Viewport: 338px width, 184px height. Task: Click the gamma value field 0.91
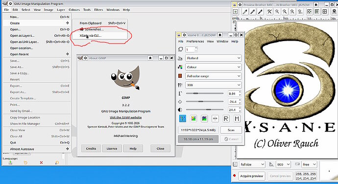click(235, 93)
